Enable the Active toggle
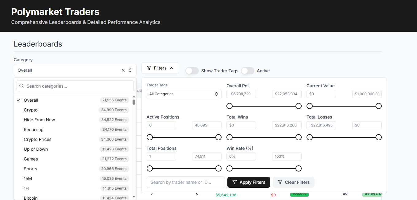 pyautogui.click(x=248, y=71)
